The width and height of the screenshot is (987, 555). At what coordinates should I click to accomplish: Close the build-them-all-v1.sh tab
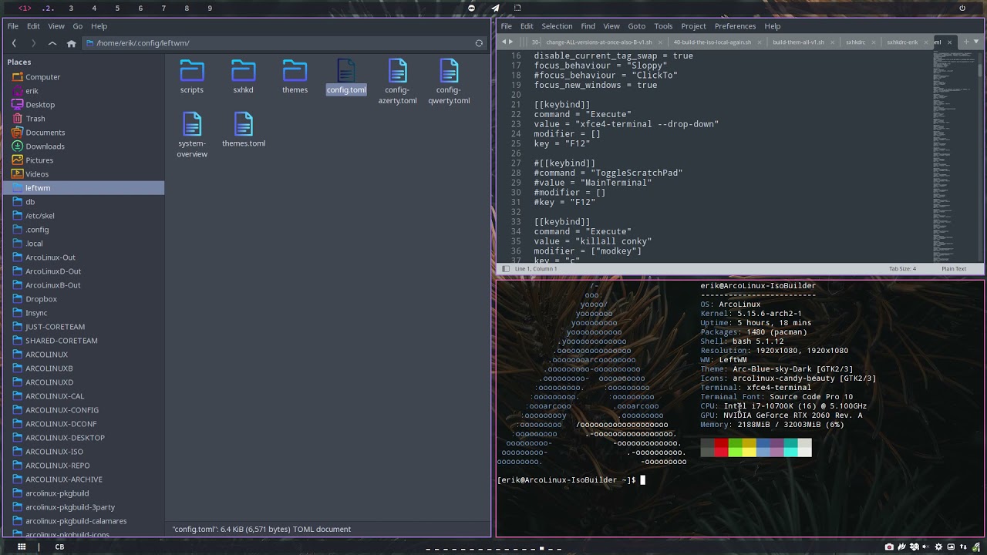click(831, 42)
